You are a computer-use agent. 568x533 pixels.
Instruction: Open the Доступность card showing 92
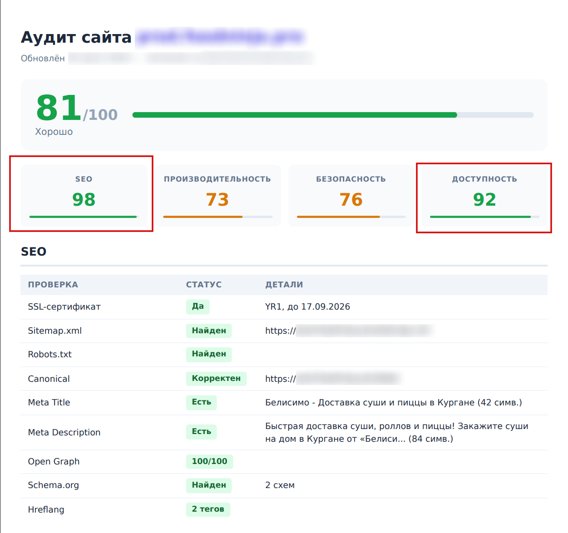click(484, 195)
